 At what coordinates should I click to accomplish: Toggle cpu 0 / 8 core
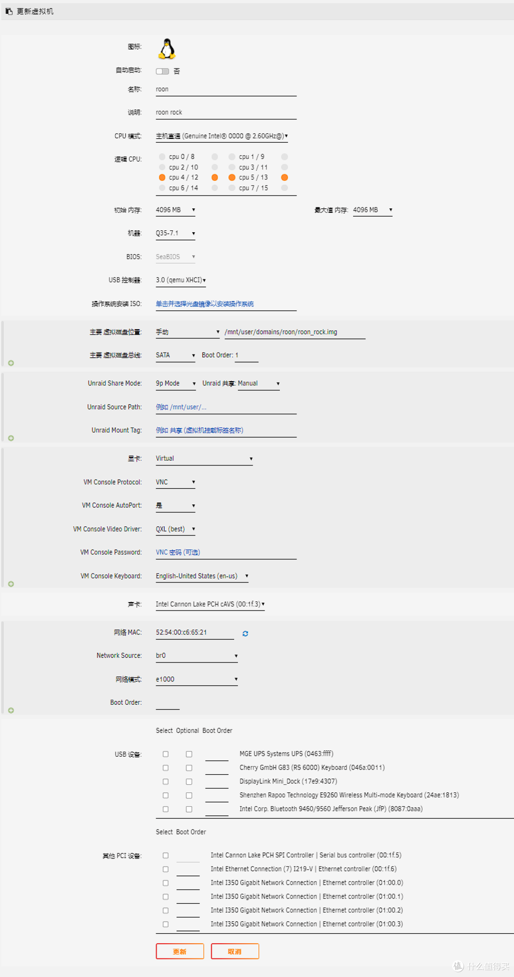point(162,157)
